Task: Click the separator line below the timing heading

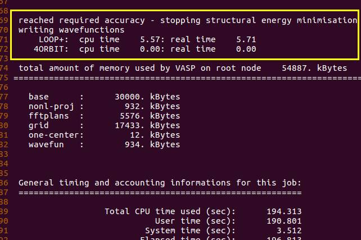Action: click(160, 192)
